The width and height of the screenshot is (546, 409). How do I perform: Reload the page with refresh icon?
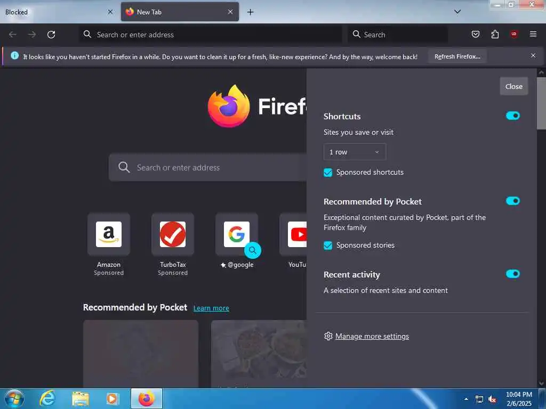(51, 35)
